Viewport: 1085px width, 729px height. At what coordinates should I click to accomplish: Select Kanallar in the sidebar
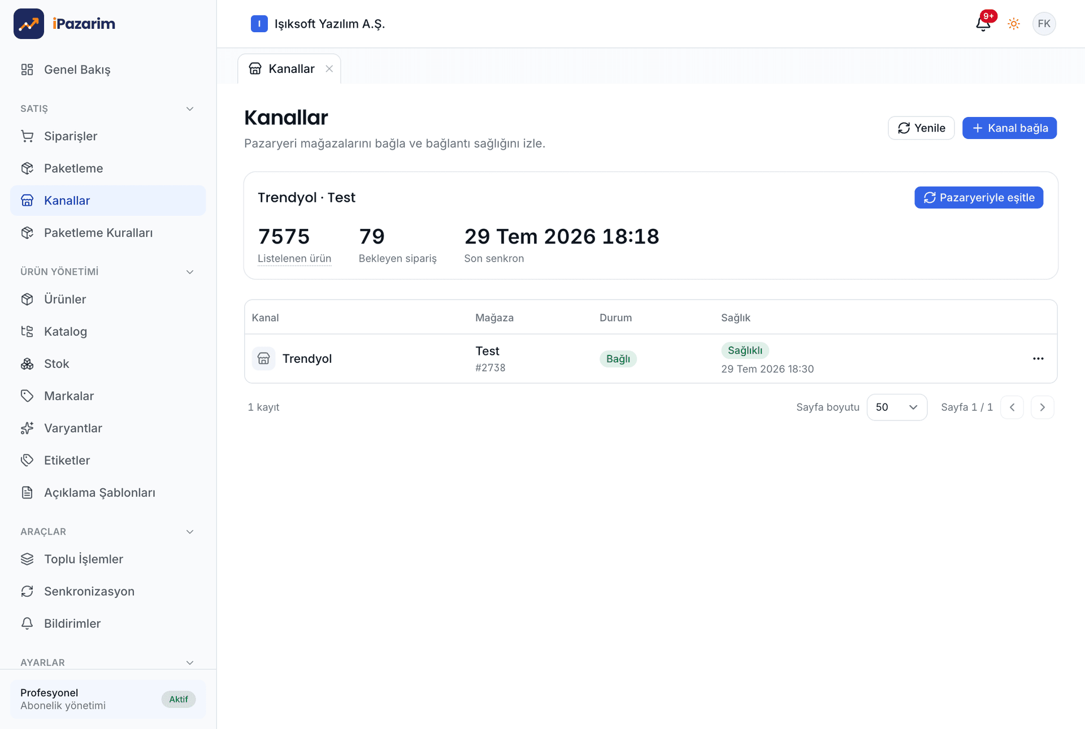pyautogui.click(x=108, y=201)
